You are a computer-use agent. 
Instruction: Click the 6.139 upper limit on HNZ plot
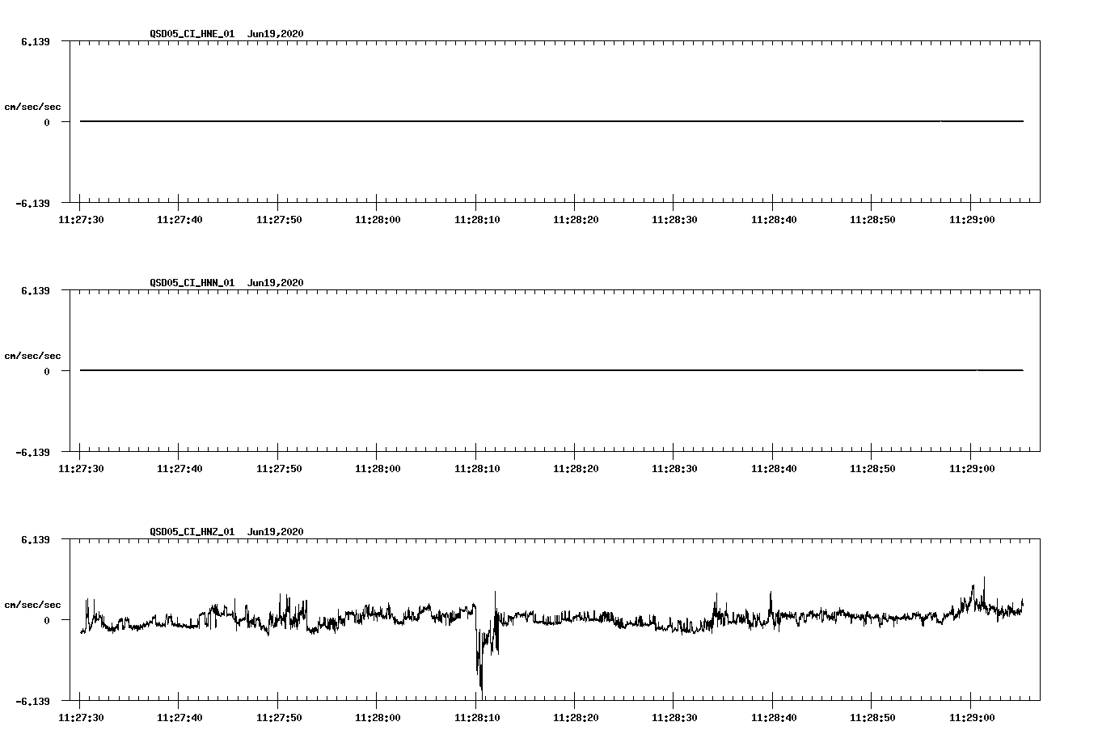pyautogui.click(x=36, y=539)
